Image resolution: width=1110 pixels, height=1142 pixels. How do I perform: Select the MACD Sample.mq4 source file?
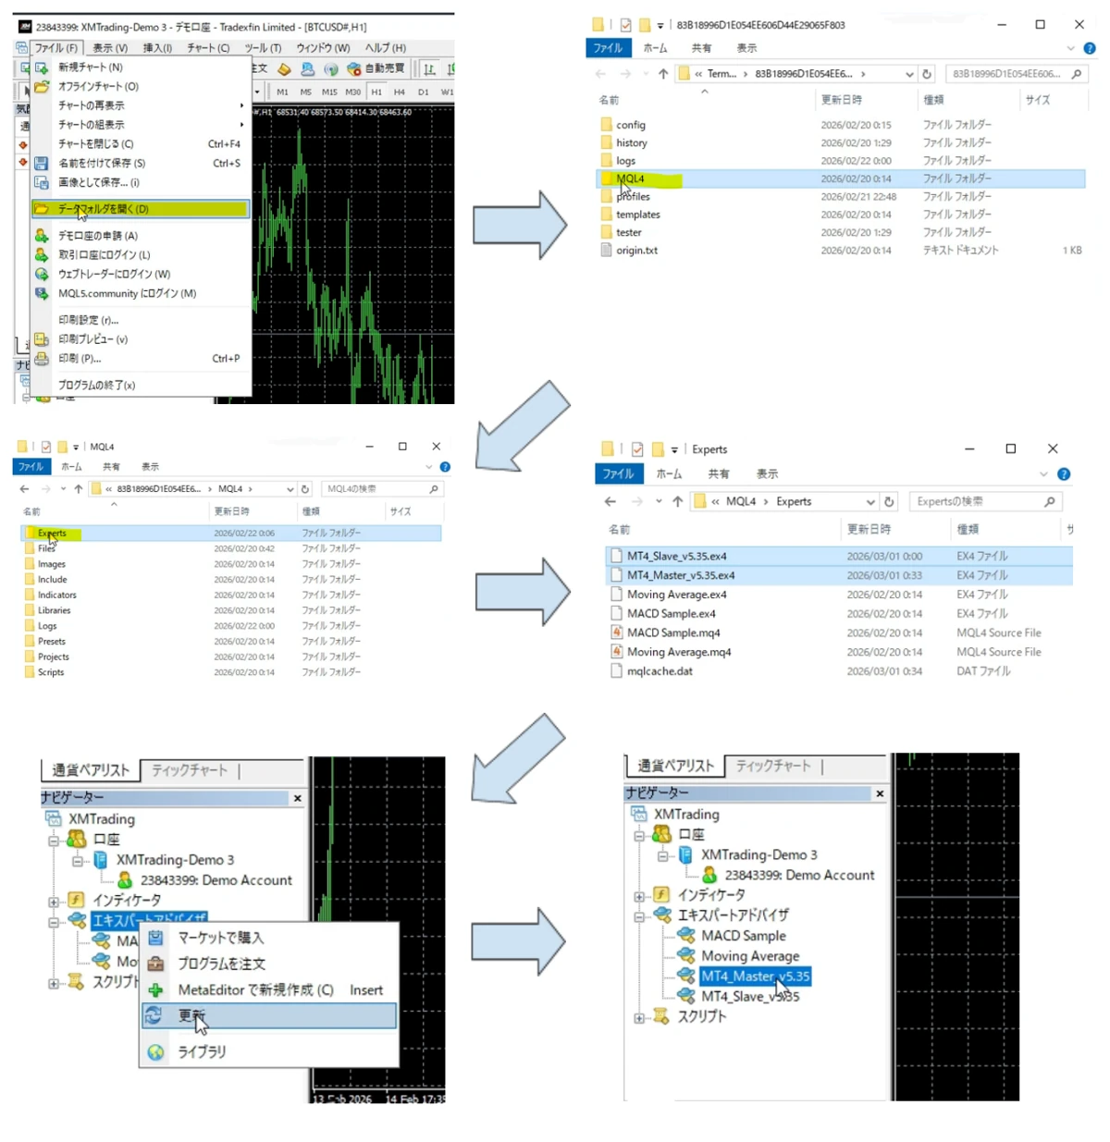(x=673, y=633)
